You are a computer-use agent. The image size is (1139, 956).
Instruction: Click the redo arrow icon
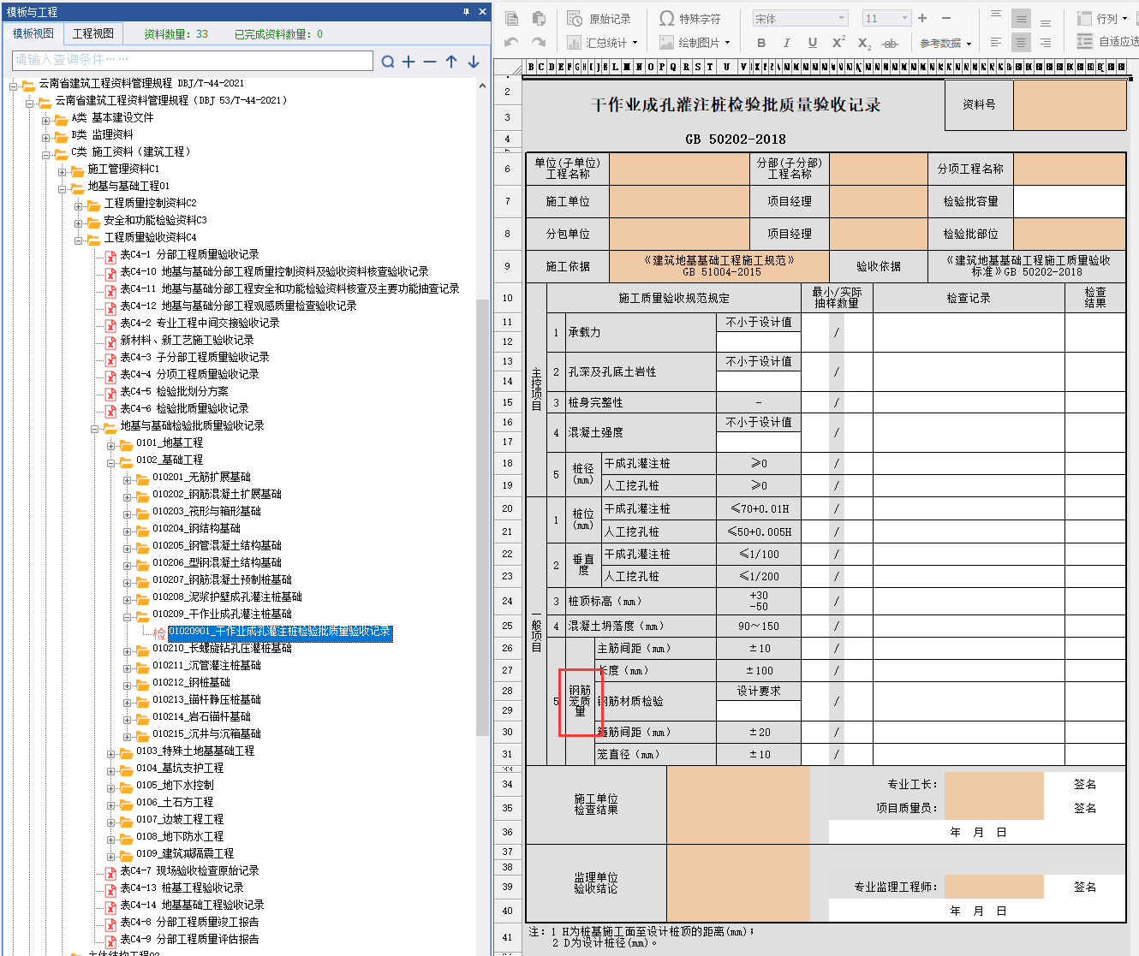point(539,42)
